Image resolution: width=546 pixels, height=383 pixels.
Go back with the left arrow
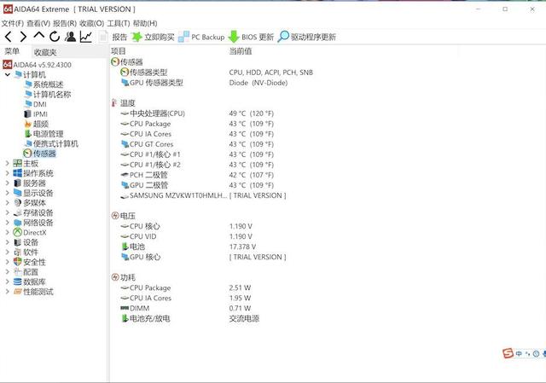[9, 37]
